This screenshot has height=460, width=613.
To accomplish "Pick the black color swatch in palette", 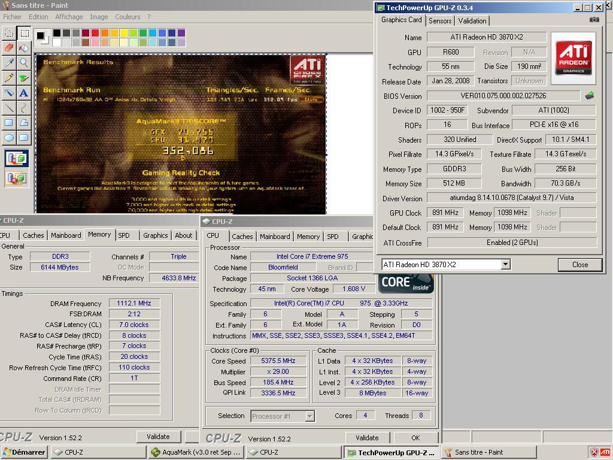I will pyautogui.click(x=57, y=33).
